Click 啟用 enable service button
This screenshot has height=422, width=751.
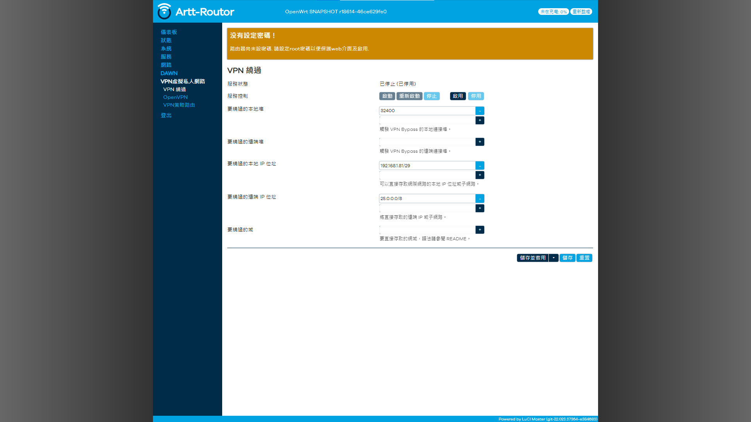[x=458, y=96]
